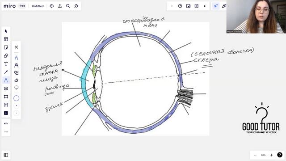Click the free plan badge
This screenshot has width=286, height=161.
point(22,6)
